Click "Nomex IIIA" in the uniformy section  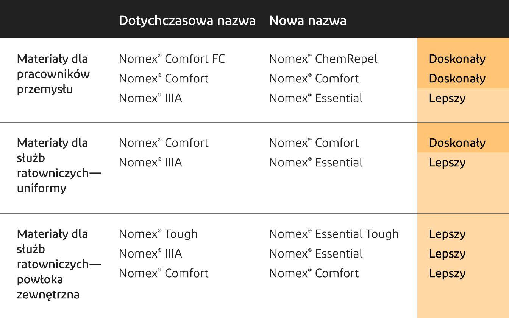point(150,163)
